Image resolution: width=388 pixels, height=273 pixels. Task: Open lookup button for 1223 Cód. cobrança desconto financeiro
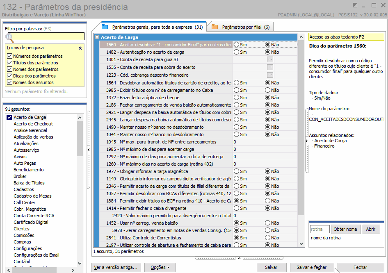tap(270, 75)
